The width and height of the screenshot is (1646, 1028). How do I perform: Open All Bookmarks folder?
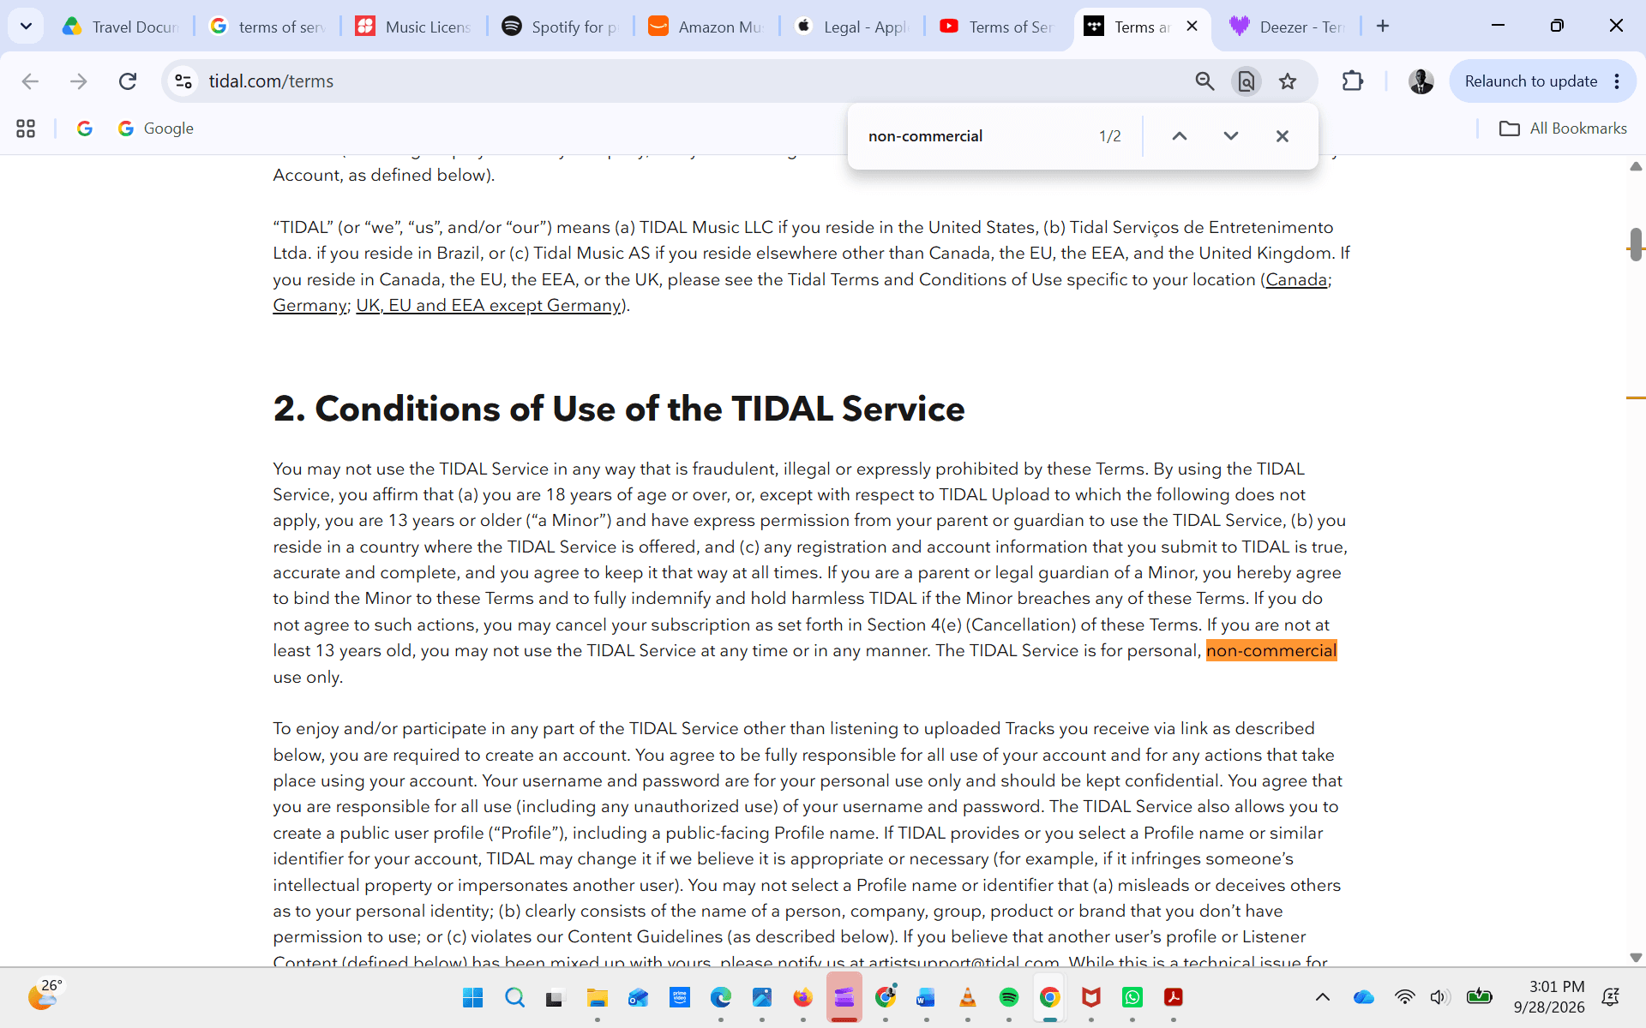coord(1563,128)
